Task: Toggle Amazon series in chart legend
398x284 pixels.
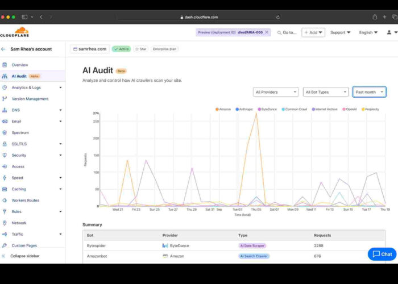Action: 223,109
